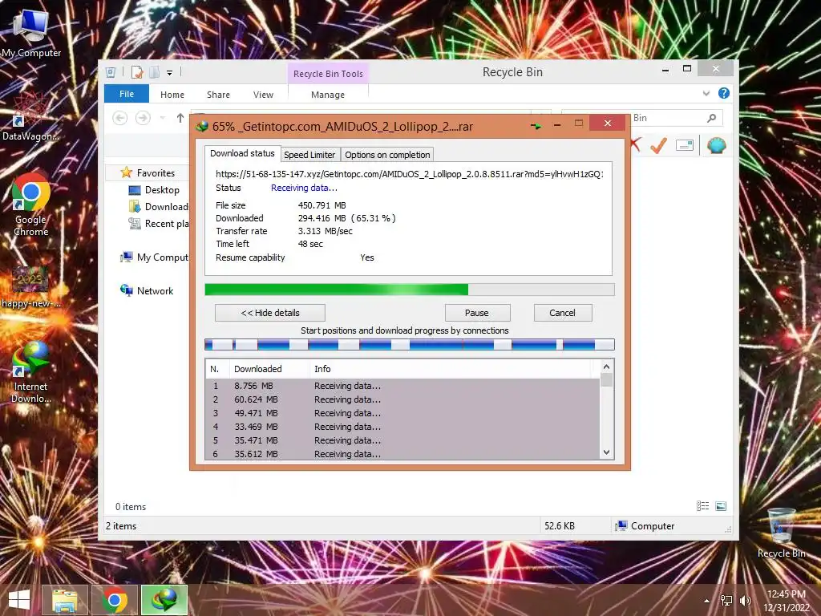
Task: Click the green download progress bar
Action: coord(410,290)
